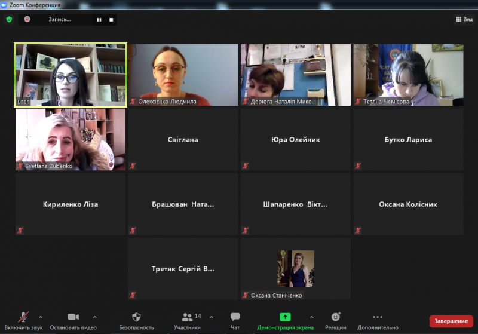
Task: Open the Чат panel
Action: (235, 321)
